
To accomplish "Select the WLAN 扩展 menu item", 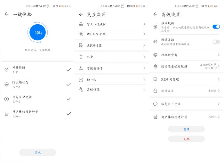I will pyautogui.click(x=111, y=34).
